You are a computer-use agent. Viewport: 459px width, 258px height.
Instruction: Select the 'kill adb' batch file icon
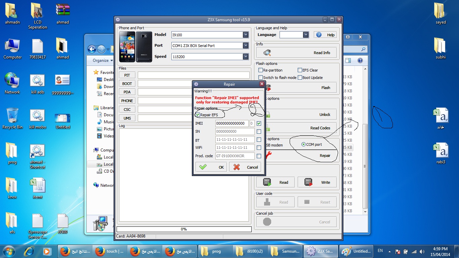pyautogui.click(x=38, y=84)
